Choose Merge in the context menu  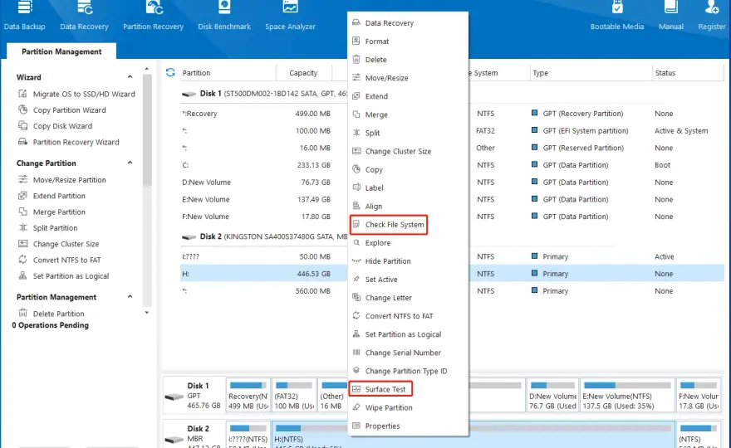click(408, 114)
